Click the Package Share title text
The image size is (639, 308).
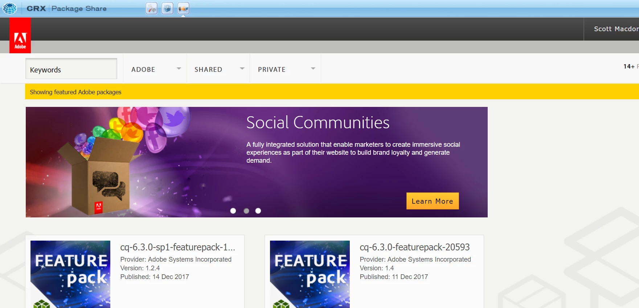79,8
